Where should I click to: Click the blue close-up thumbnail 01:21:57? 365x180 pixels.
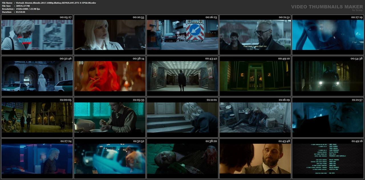coord(328,117)
